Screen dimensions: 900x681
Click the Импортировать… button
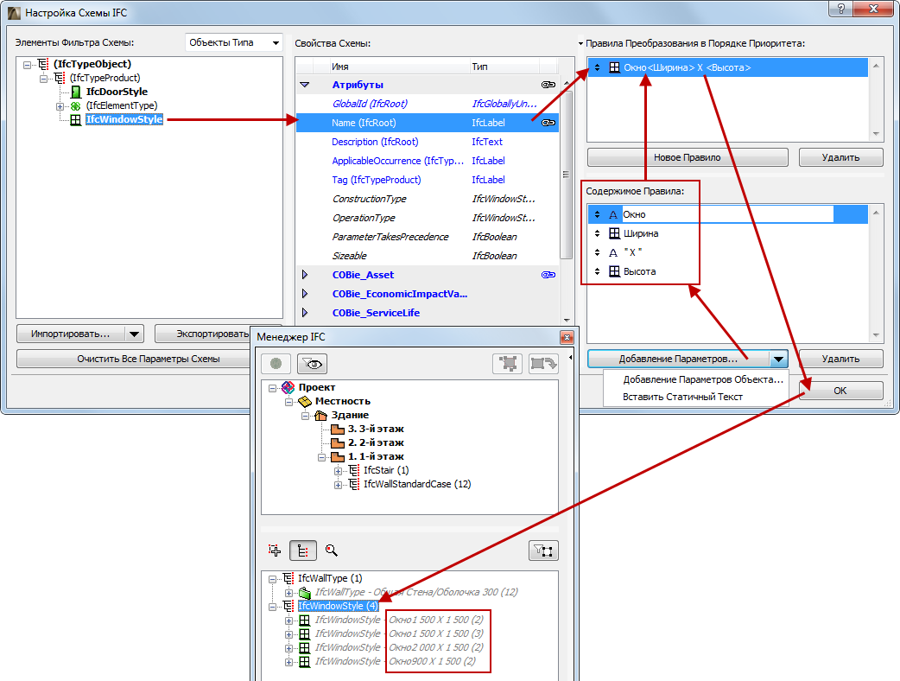click(71, 334)
